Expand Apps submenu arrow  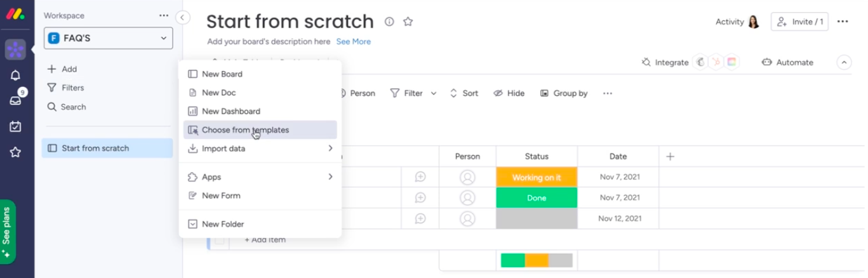click(x=330, y=177)
